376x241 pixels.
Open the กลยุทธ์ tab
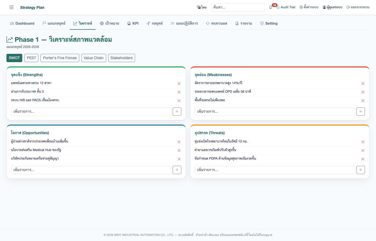point(155,23)
